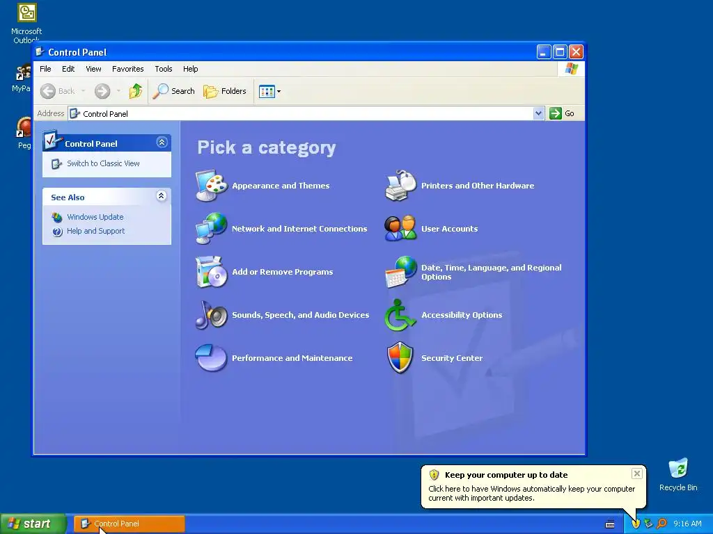Close the update notification balloon

tap(636, 474)
